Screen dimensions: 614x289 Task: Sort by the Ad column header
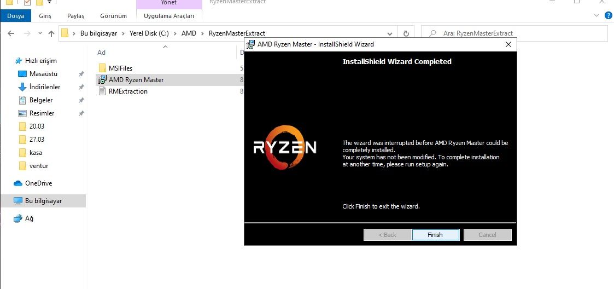pos(101,53)
